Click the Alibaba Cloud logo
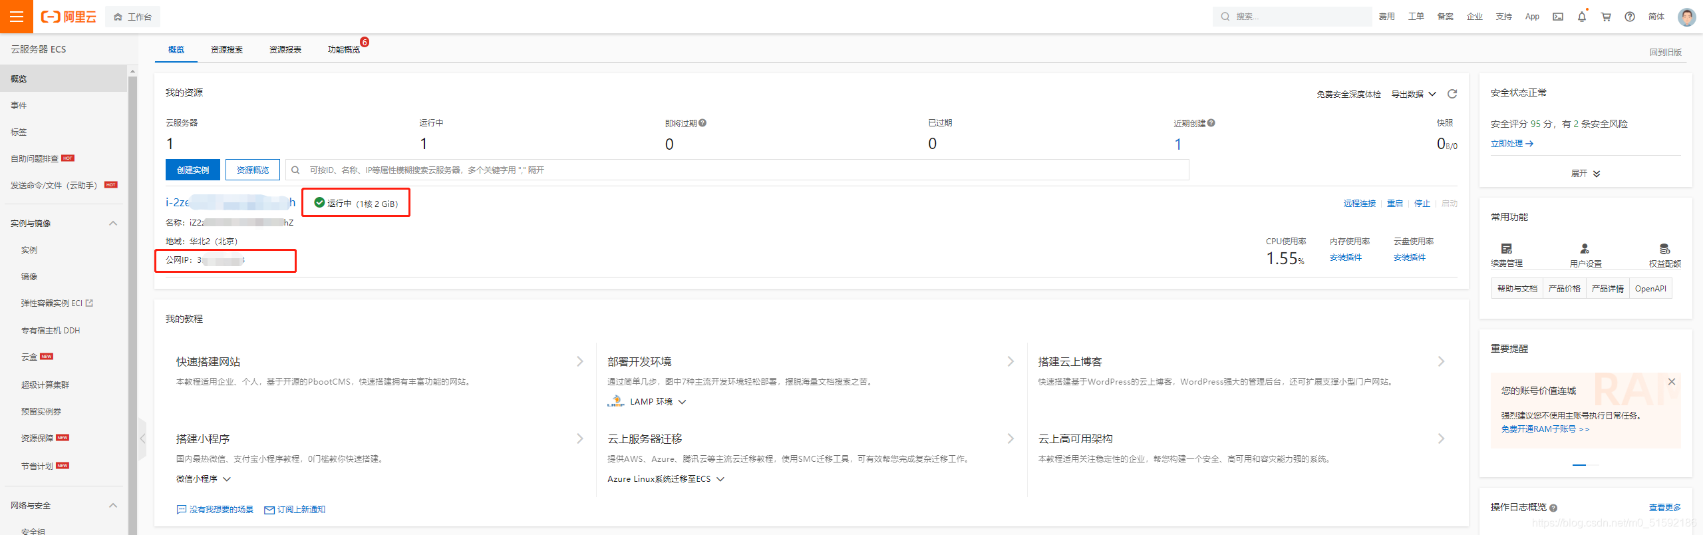 pyautogui.click(x=69, y=17)
